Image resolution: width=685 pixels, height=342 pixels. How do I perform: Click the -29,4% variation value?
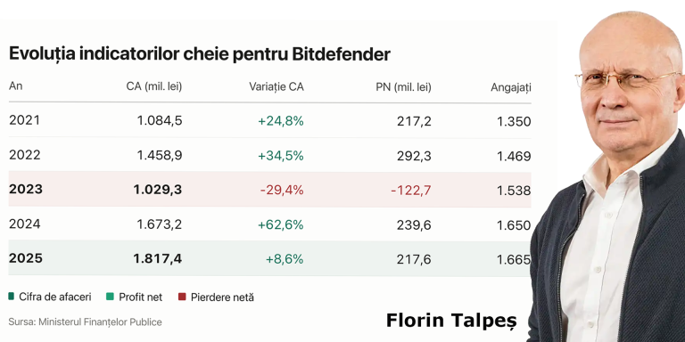tap(282, 191)
